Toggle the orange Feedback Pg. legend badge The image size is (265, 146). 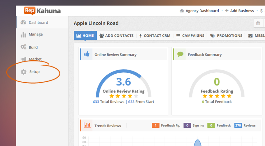pos(156,125)
